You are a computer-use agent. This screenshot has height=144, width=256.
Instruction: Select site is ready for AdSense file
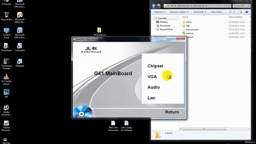click(x=126, y=126)
